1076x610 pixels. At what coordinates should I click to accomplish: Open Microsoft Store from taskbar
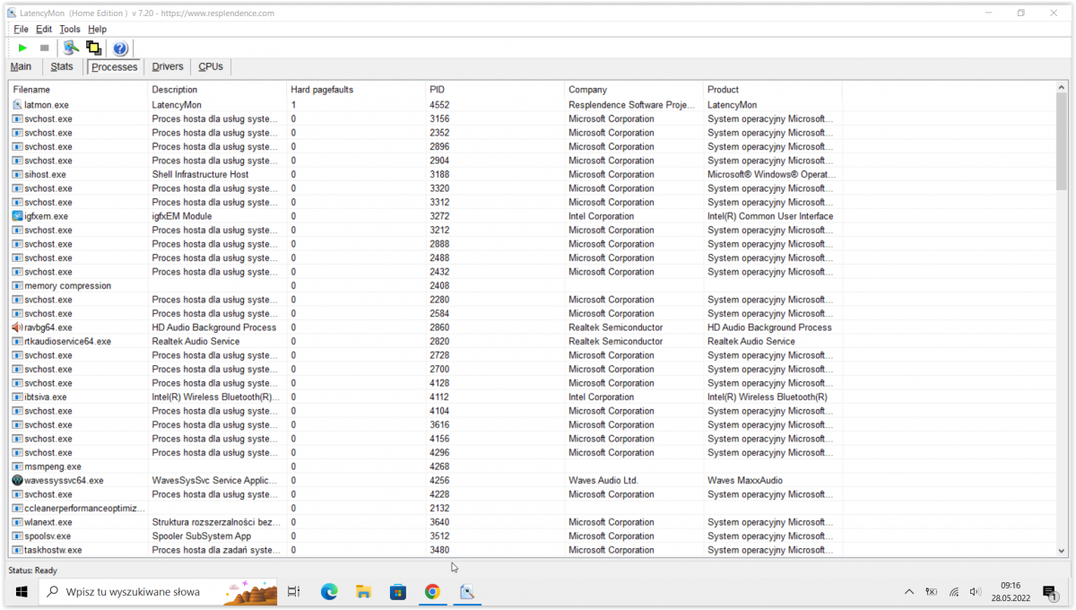tap(398, 592)
